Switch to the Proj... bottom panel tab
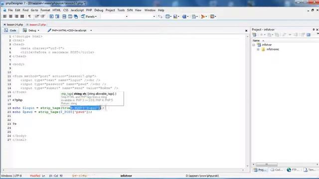 click(x=260, y=170)
